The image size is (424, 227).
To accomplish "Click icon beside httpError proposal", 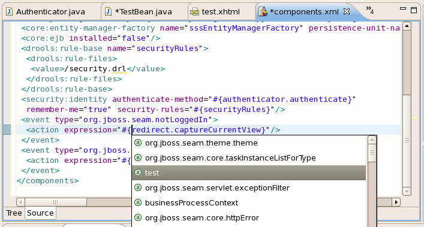I will click(x=138, y=217).
